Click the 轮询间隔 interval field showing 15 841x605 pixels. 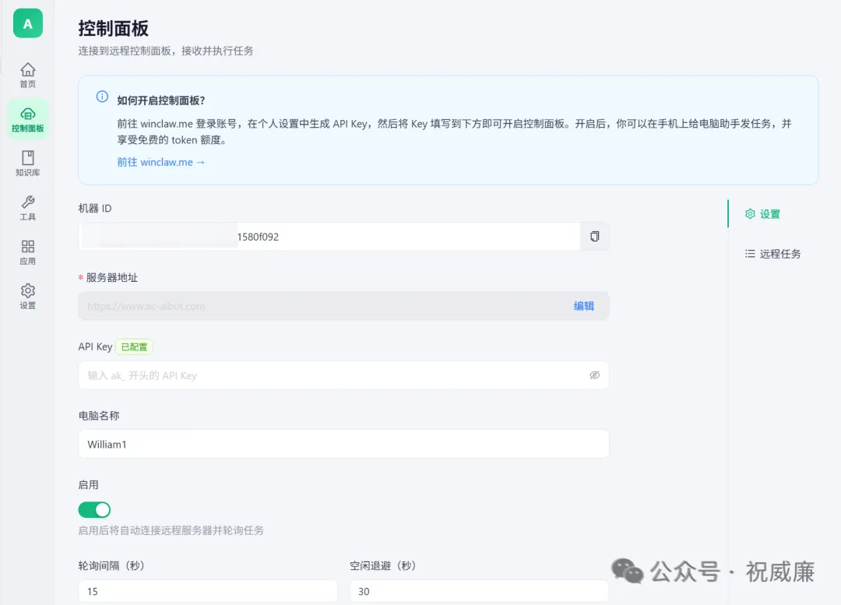207,591
